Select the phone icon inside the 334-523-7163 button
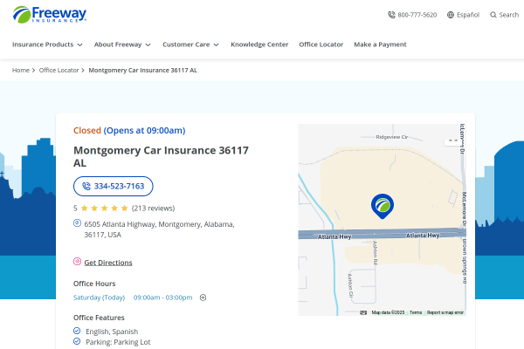Viewport: 524px width, 349px height. tap(86, 186)
